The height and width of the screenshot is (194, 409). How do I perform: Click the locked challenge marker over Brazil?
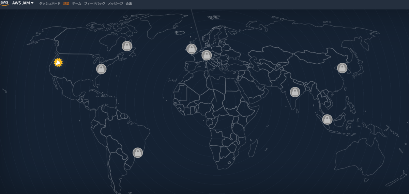tap(138, 152)
